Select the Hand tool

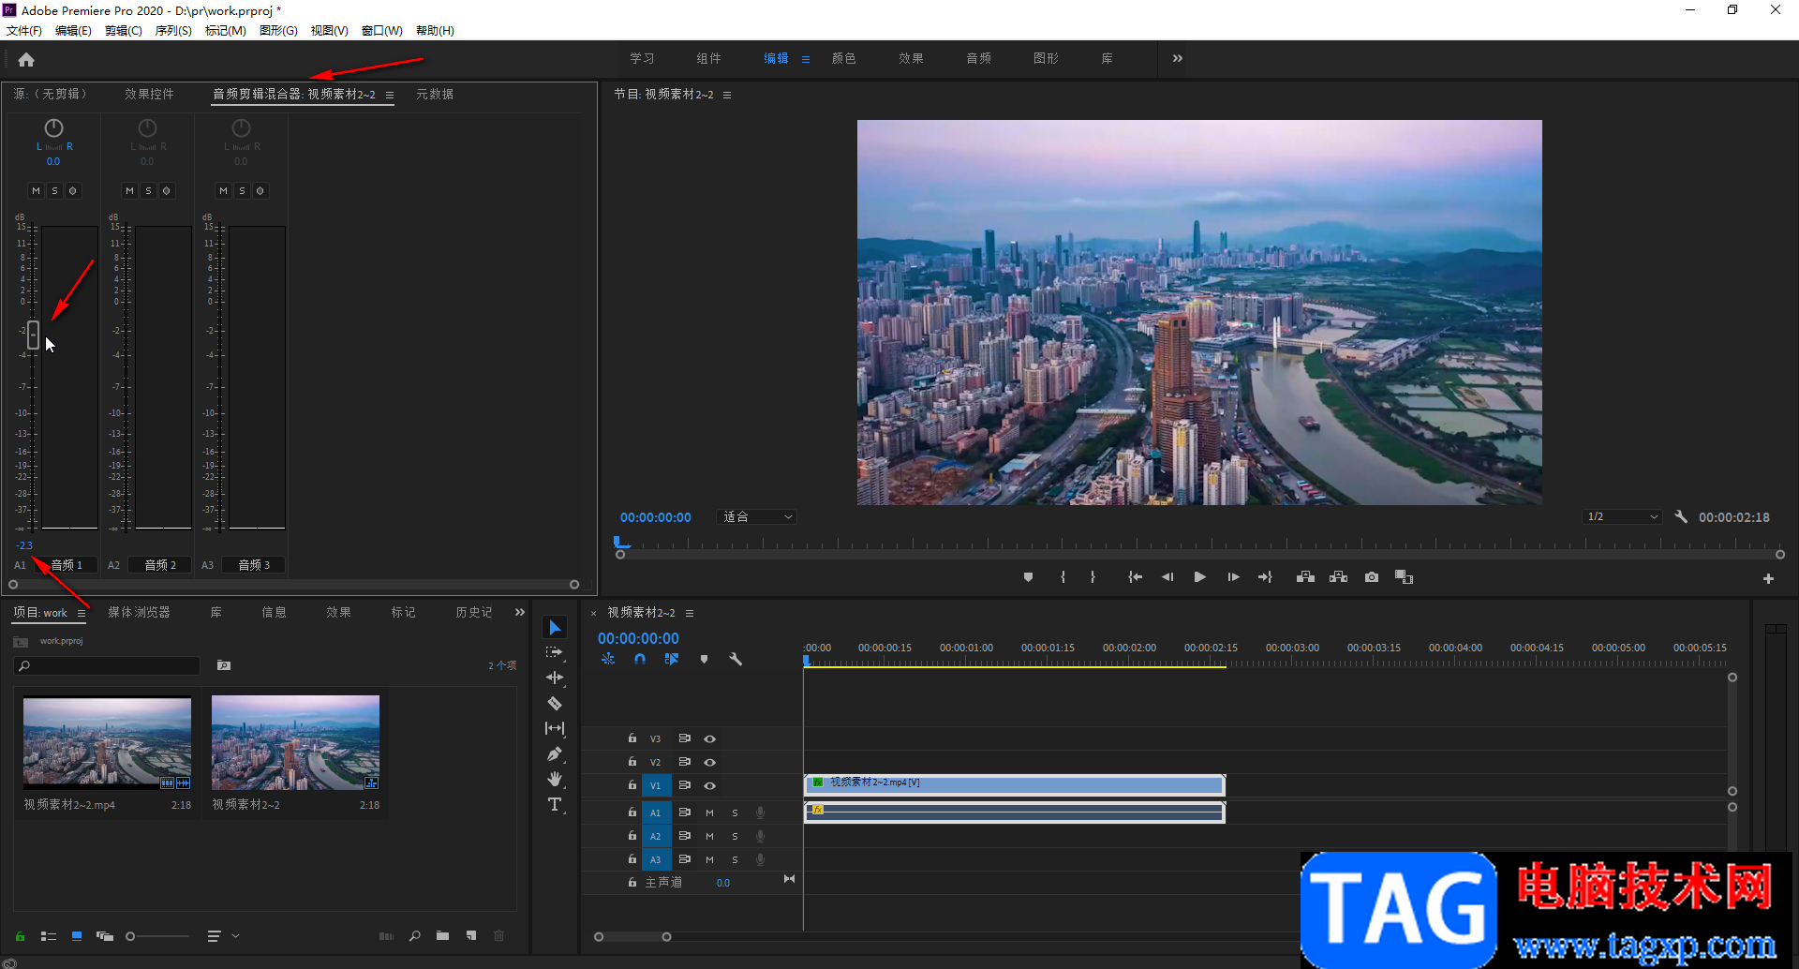pyautogui.click(x=555, y=779)
